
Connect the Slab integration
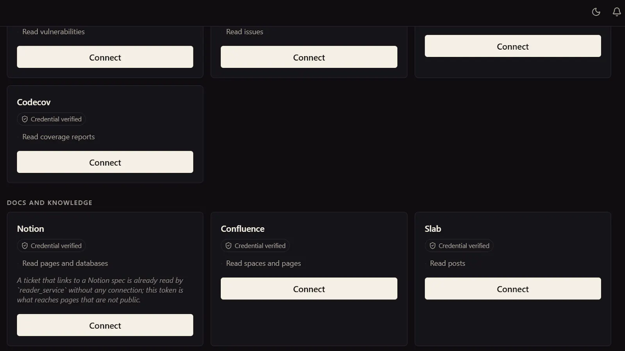(x=513, y=289)
